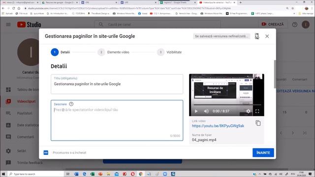Open Comentarii in the sidebar
315x177 pixels.
(x=20, y=137)
